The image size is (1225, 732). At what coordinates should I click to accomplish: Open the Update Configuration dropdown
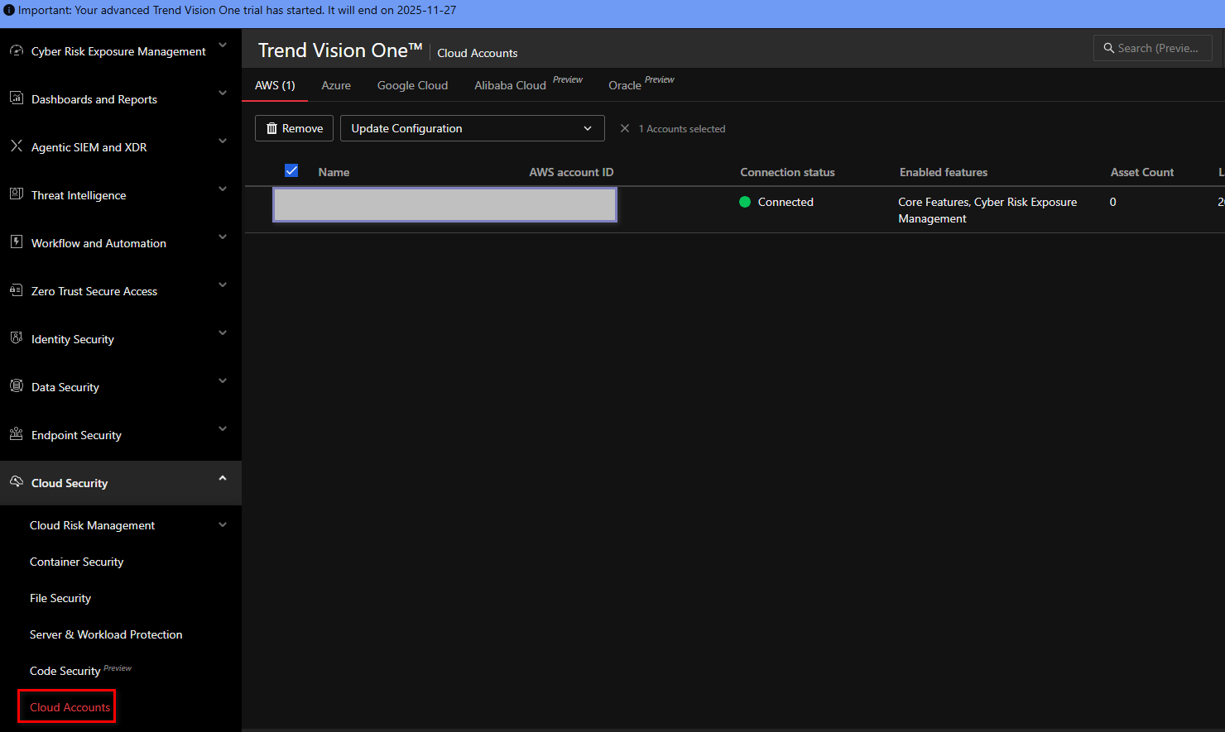(472, 128)
